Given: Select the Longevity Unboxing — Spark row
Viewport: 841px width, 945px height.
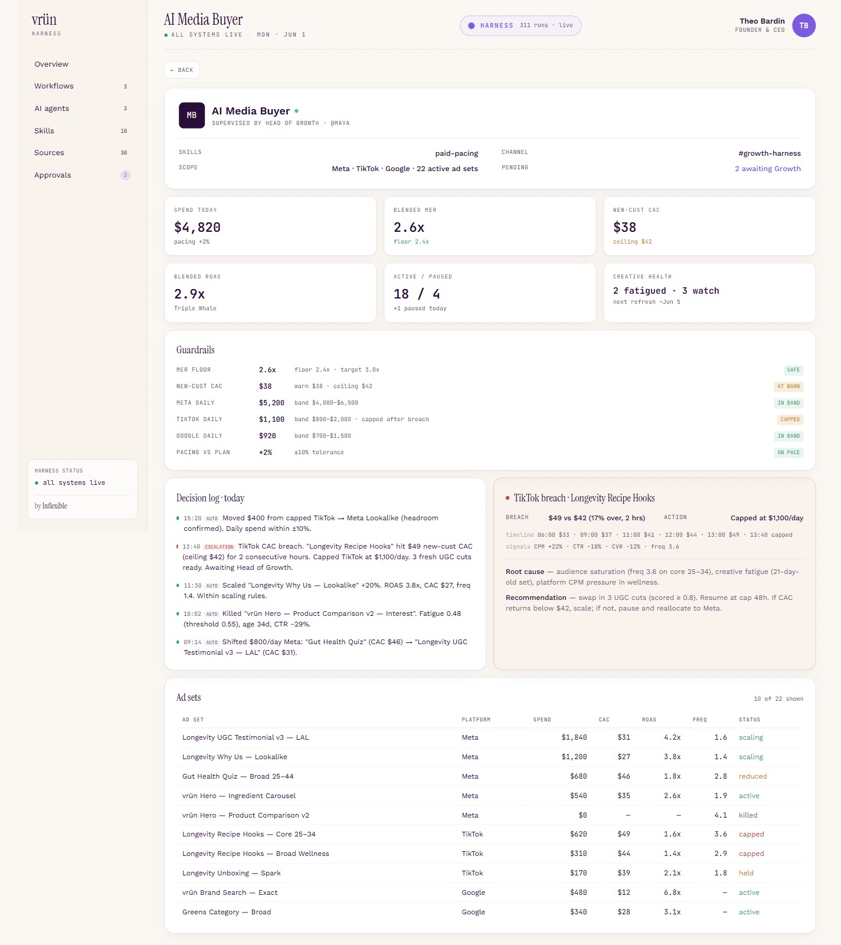Looking at the screenshot, I should tap(490, 873).
